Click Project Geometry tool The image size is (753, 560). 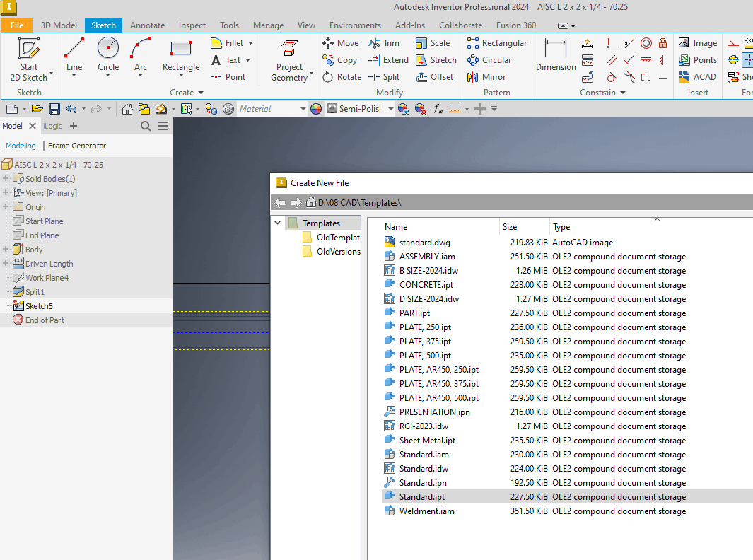pyautogui.click(x=289, y=61)
